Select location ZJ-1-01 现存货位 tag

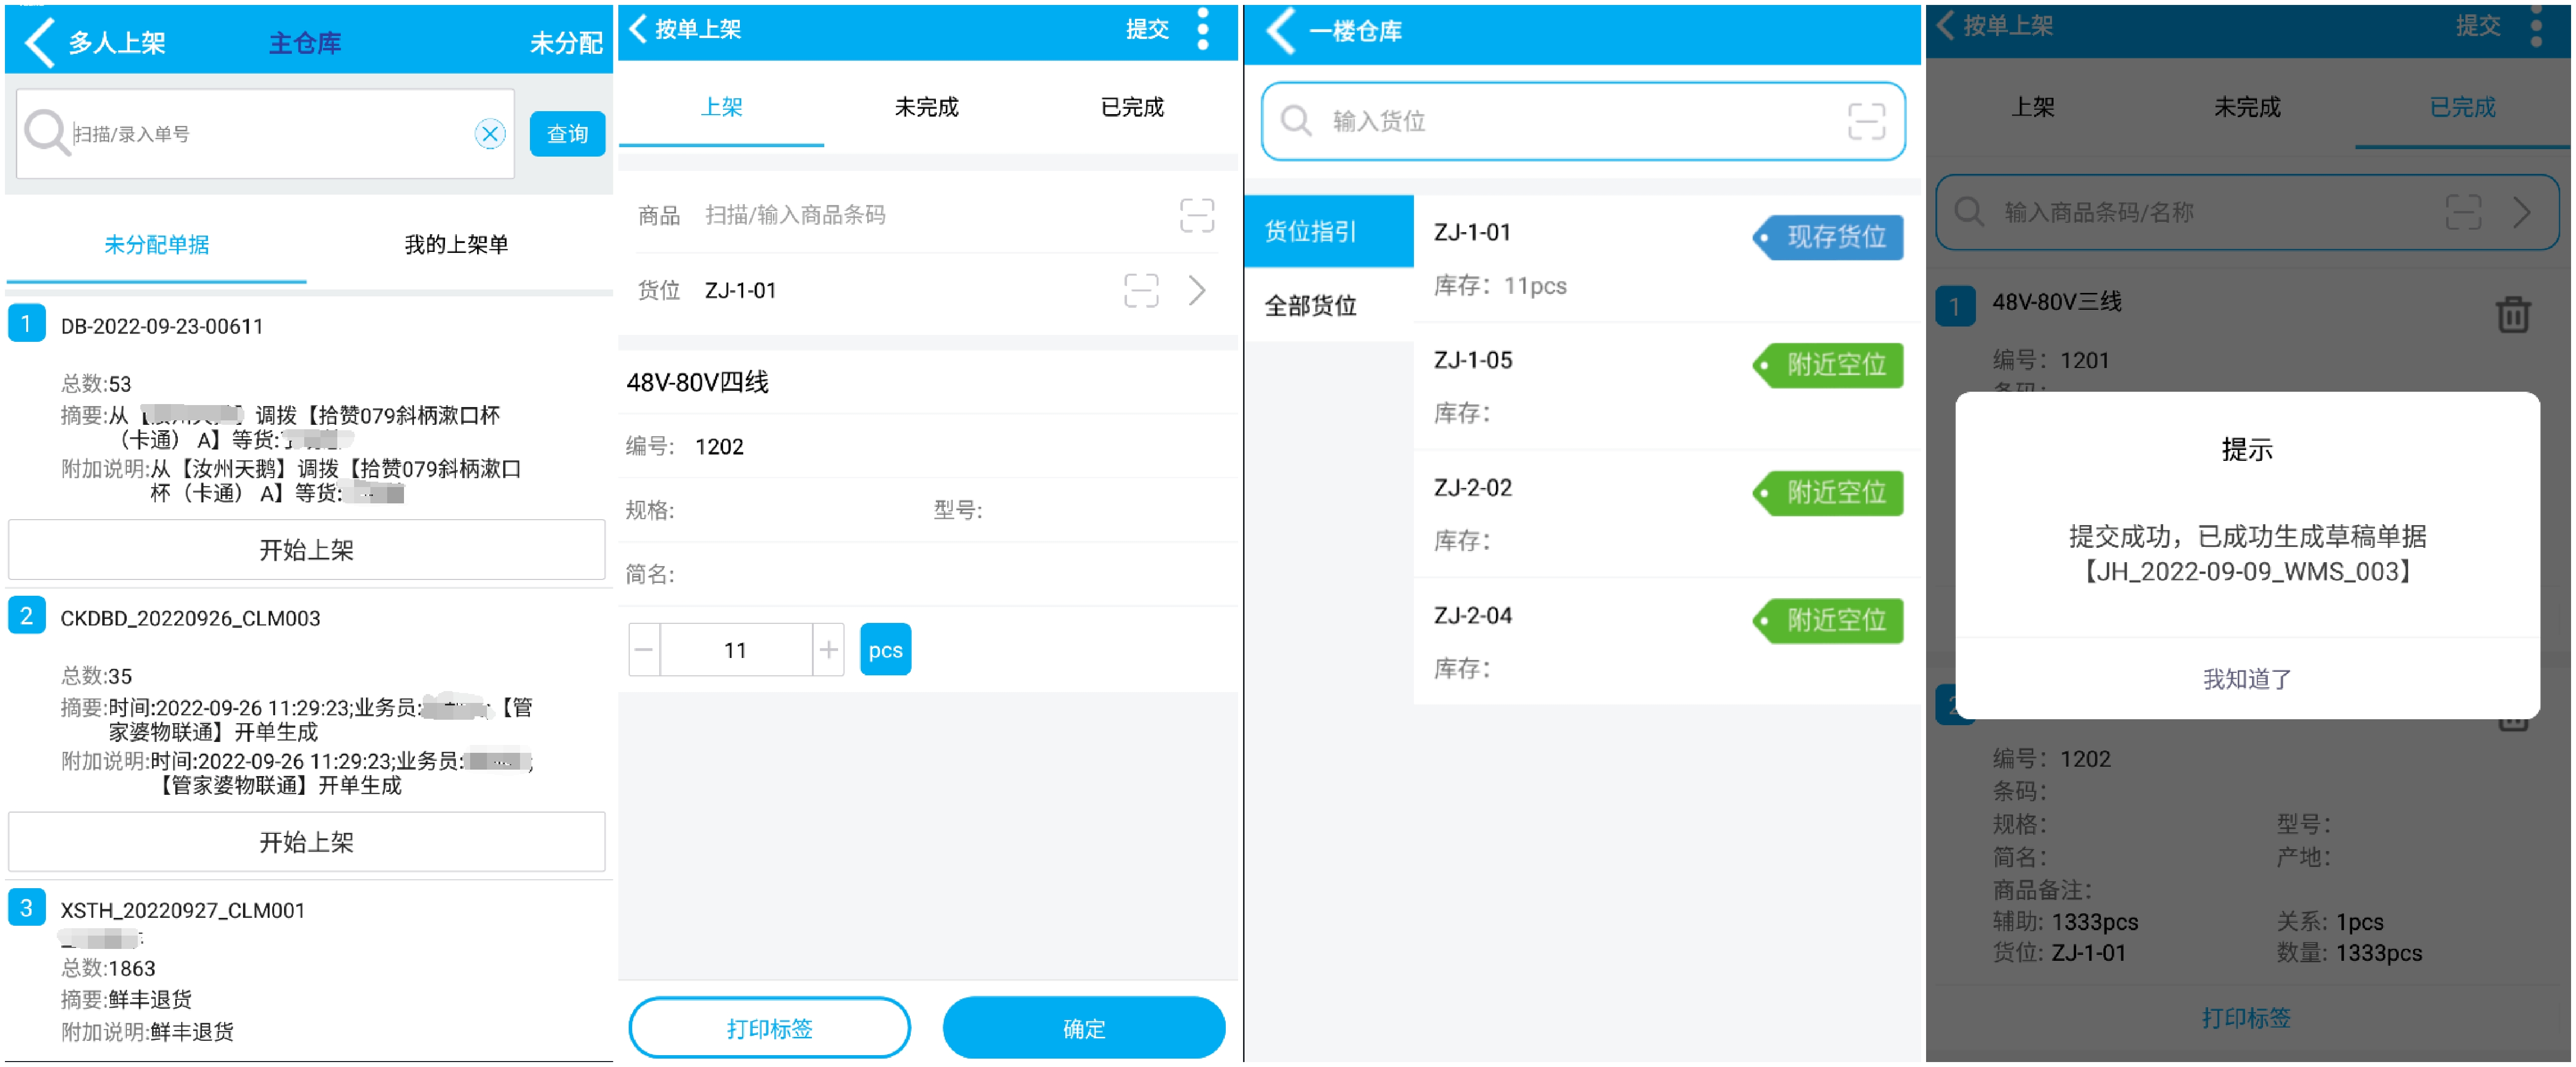point(1828,237)
